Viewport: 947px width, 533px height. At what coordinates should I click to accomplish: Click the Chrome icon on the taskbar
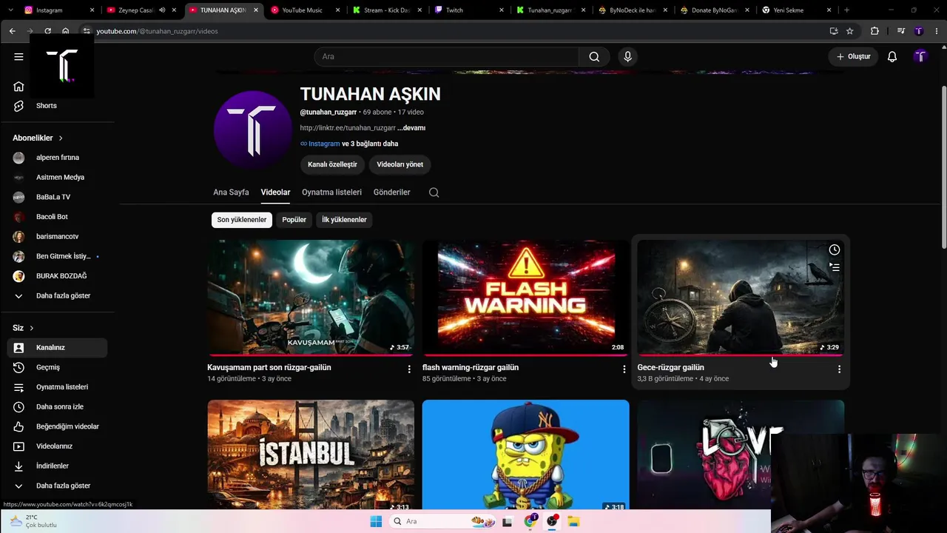tap(530, 521)
